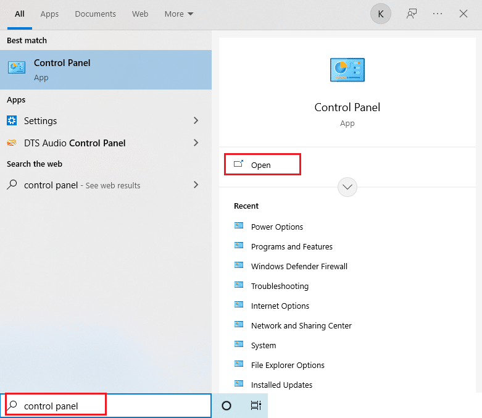Click the Troubleshooting item icon
The width and height of the screenshot is (482, 418).
coord(239,285)
